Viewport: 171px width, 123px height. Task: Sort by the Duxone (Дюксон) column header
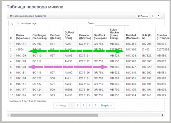tap(85, 34)
